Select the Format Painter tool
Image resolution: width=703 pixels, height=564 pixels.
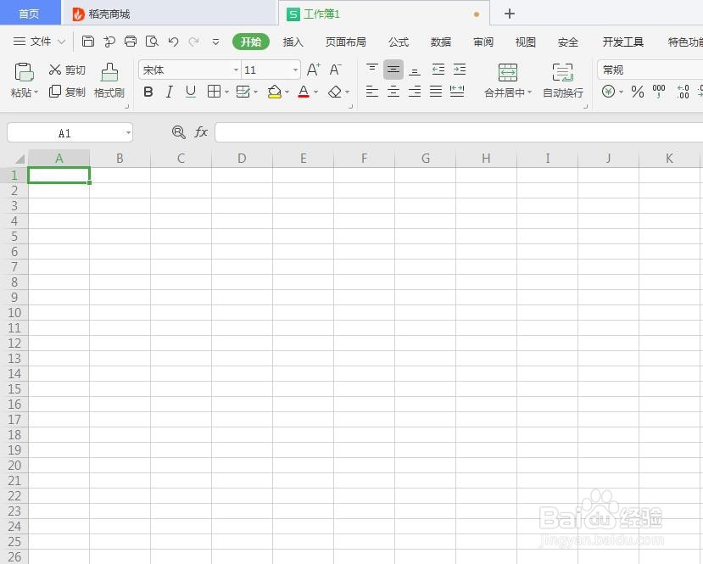pyautogui.click(x=109, y=81)
